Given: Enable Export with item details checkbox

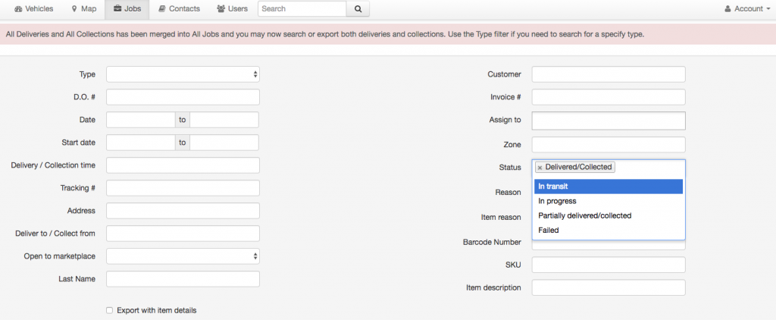Looking at the screenshot, I should coord(109,311).
